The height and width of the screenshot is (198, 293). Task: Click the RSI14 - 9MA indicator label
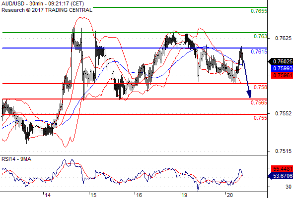click(x=16, y=159)
